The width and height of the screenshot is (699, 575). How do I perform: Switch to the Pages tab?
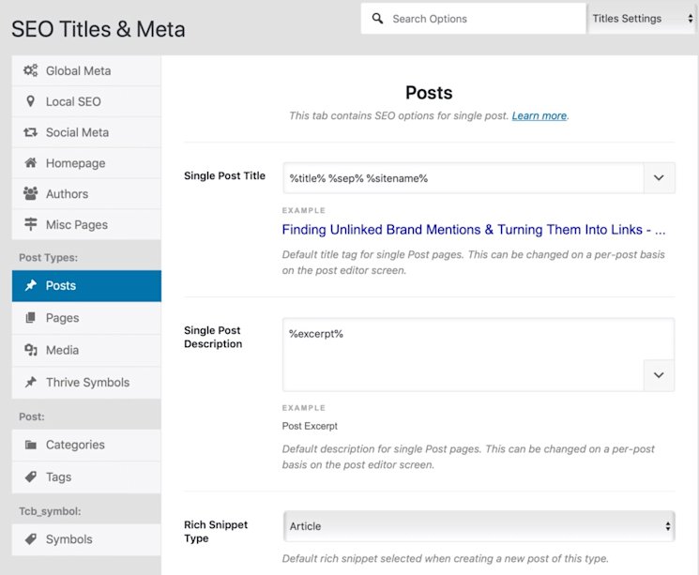pyautogui.click(x=62, y=318)
